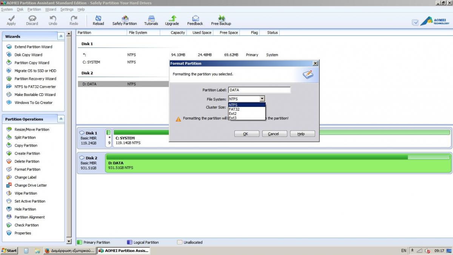Image resolution: width=453 pixels, height=255 pixels.
Task: Launch the NTFS to FAT32 Converter
Action: point(35,87)
